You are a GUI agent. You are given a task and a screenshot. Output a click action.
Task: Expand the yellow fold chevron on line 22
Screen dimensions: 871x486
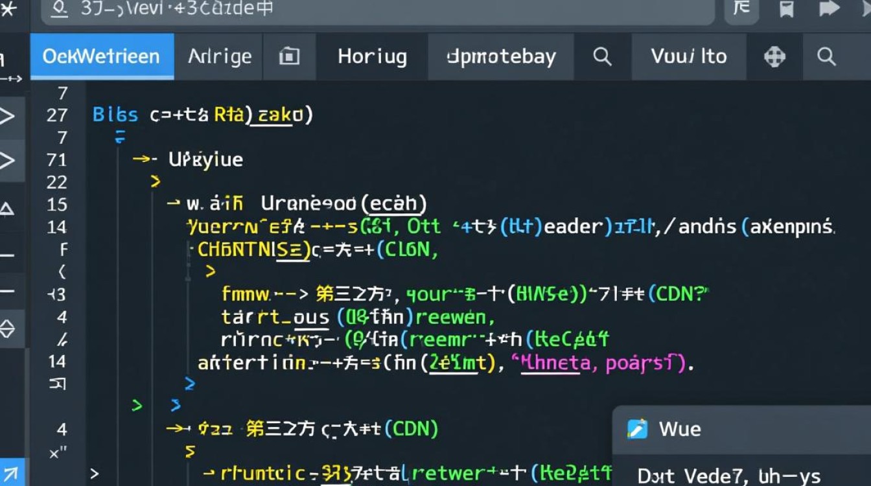(155, 182)
